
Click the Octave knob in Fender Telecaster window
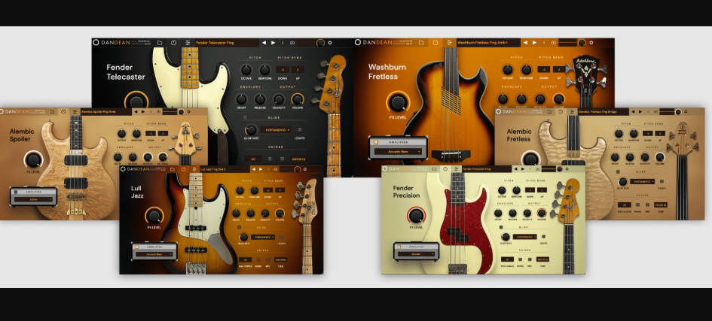pyautogui.click(x=246, y=70)
